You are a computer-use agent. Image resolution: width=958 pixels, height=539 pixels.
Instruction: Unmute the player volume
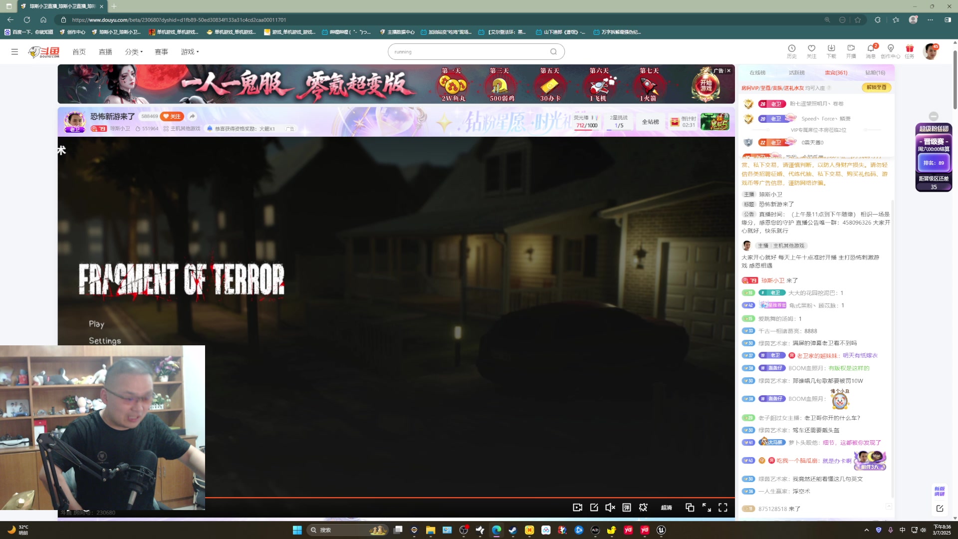point(610,508)
